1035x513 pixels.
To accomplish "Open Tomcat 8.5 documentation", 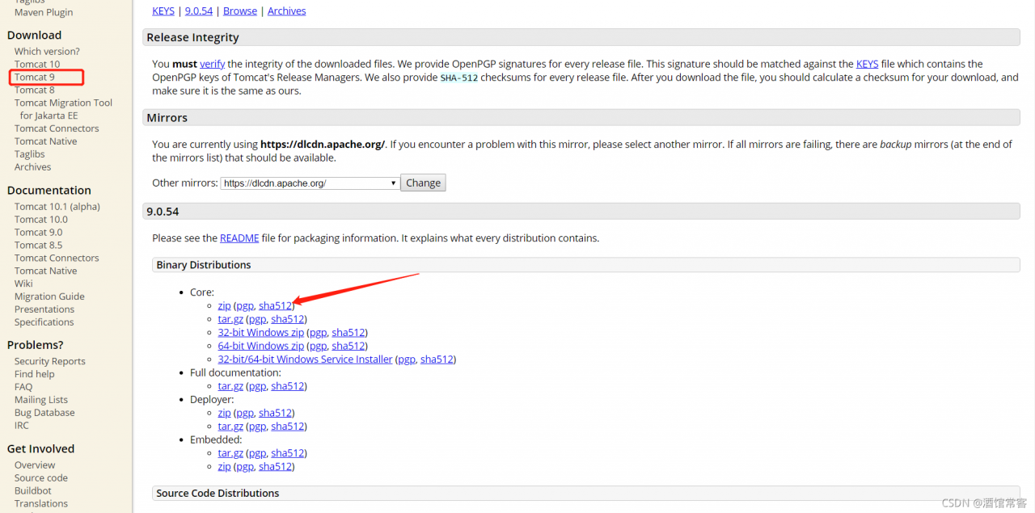I will [x=38, y=246].
